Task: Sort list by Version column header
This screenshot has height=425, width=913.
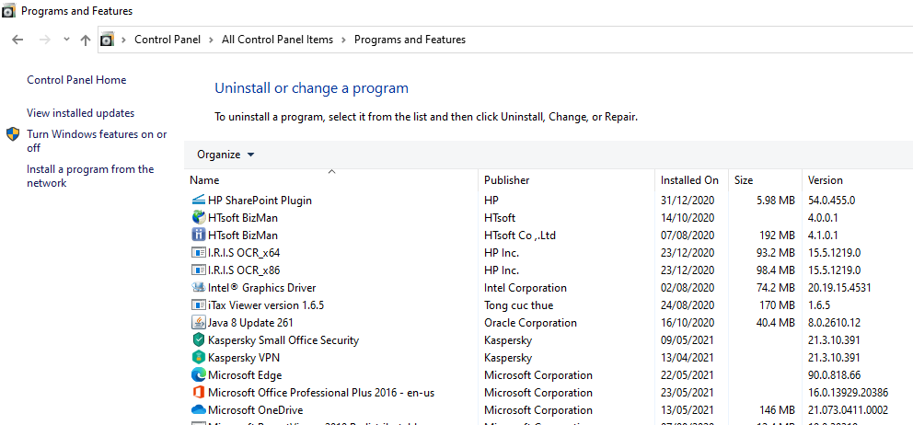Action: [x=857, y=180]
